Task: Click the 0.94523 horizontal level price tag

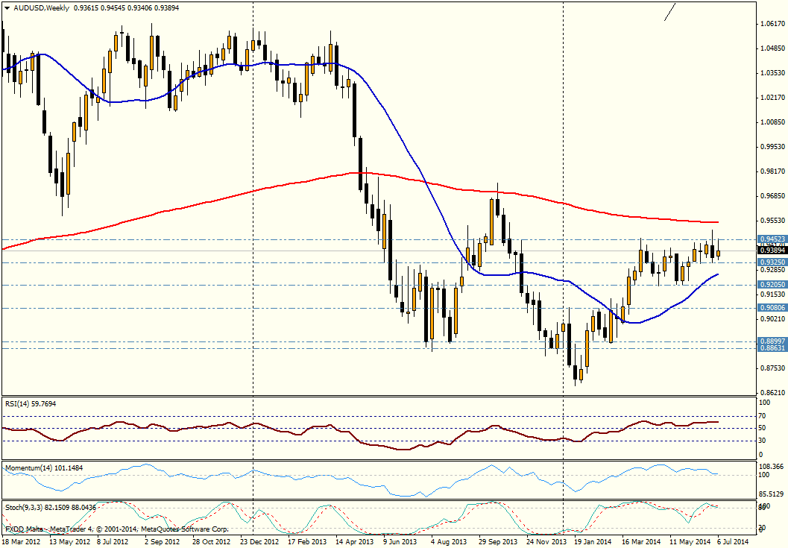Action: click(772, 239)
